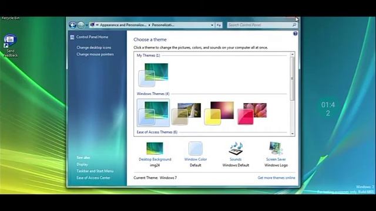Screen dimensions: 376x211
Task: Click the Screen Saver monitor icon
Action: 276,148
